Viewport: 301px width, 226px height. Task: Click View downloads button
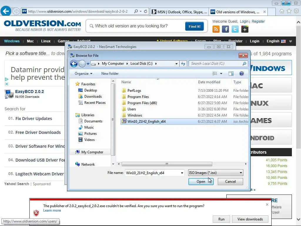point(250,219)
